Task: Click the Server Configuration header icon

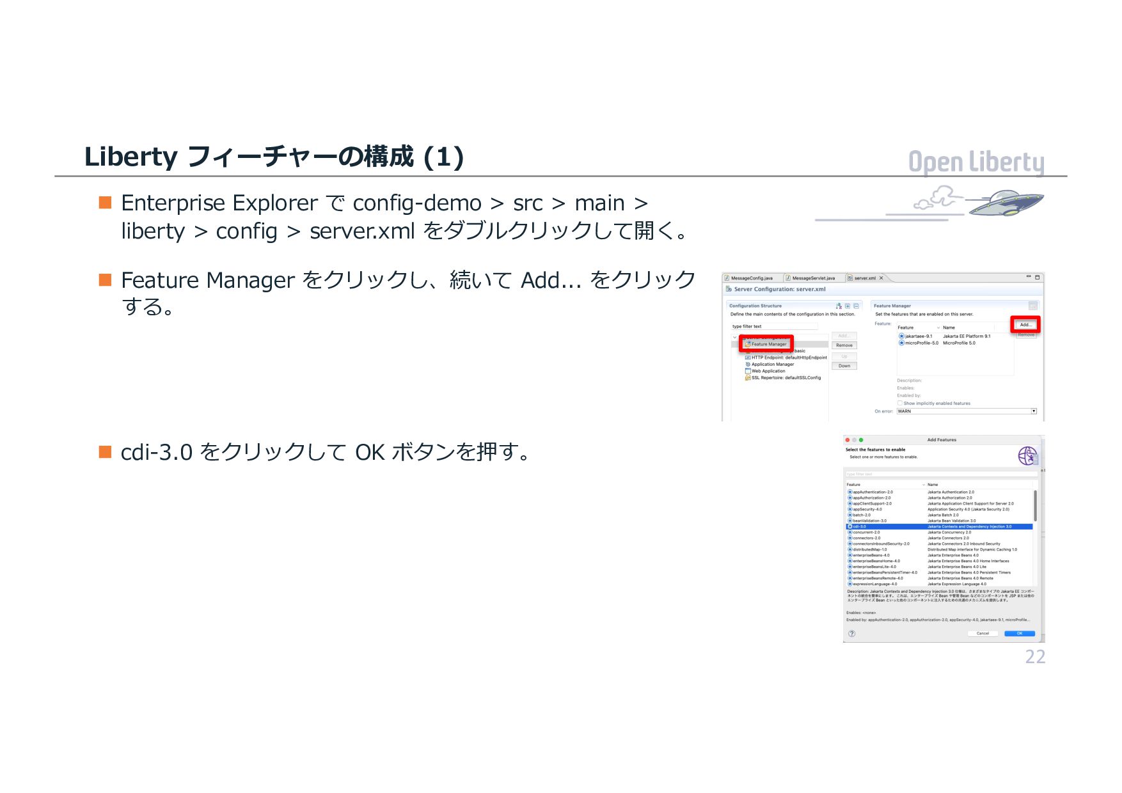Action: pos(729,289)
